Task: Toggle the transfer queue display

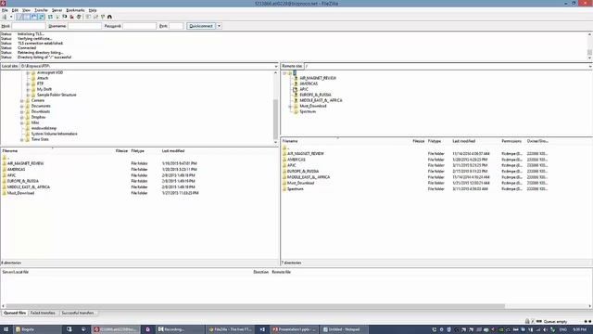Action: point(41,17)
